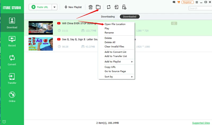Image resolution: width=212 pixels, height=125 pixels.
Task: Open the Online section in sidebar
Action: point(12,97)
